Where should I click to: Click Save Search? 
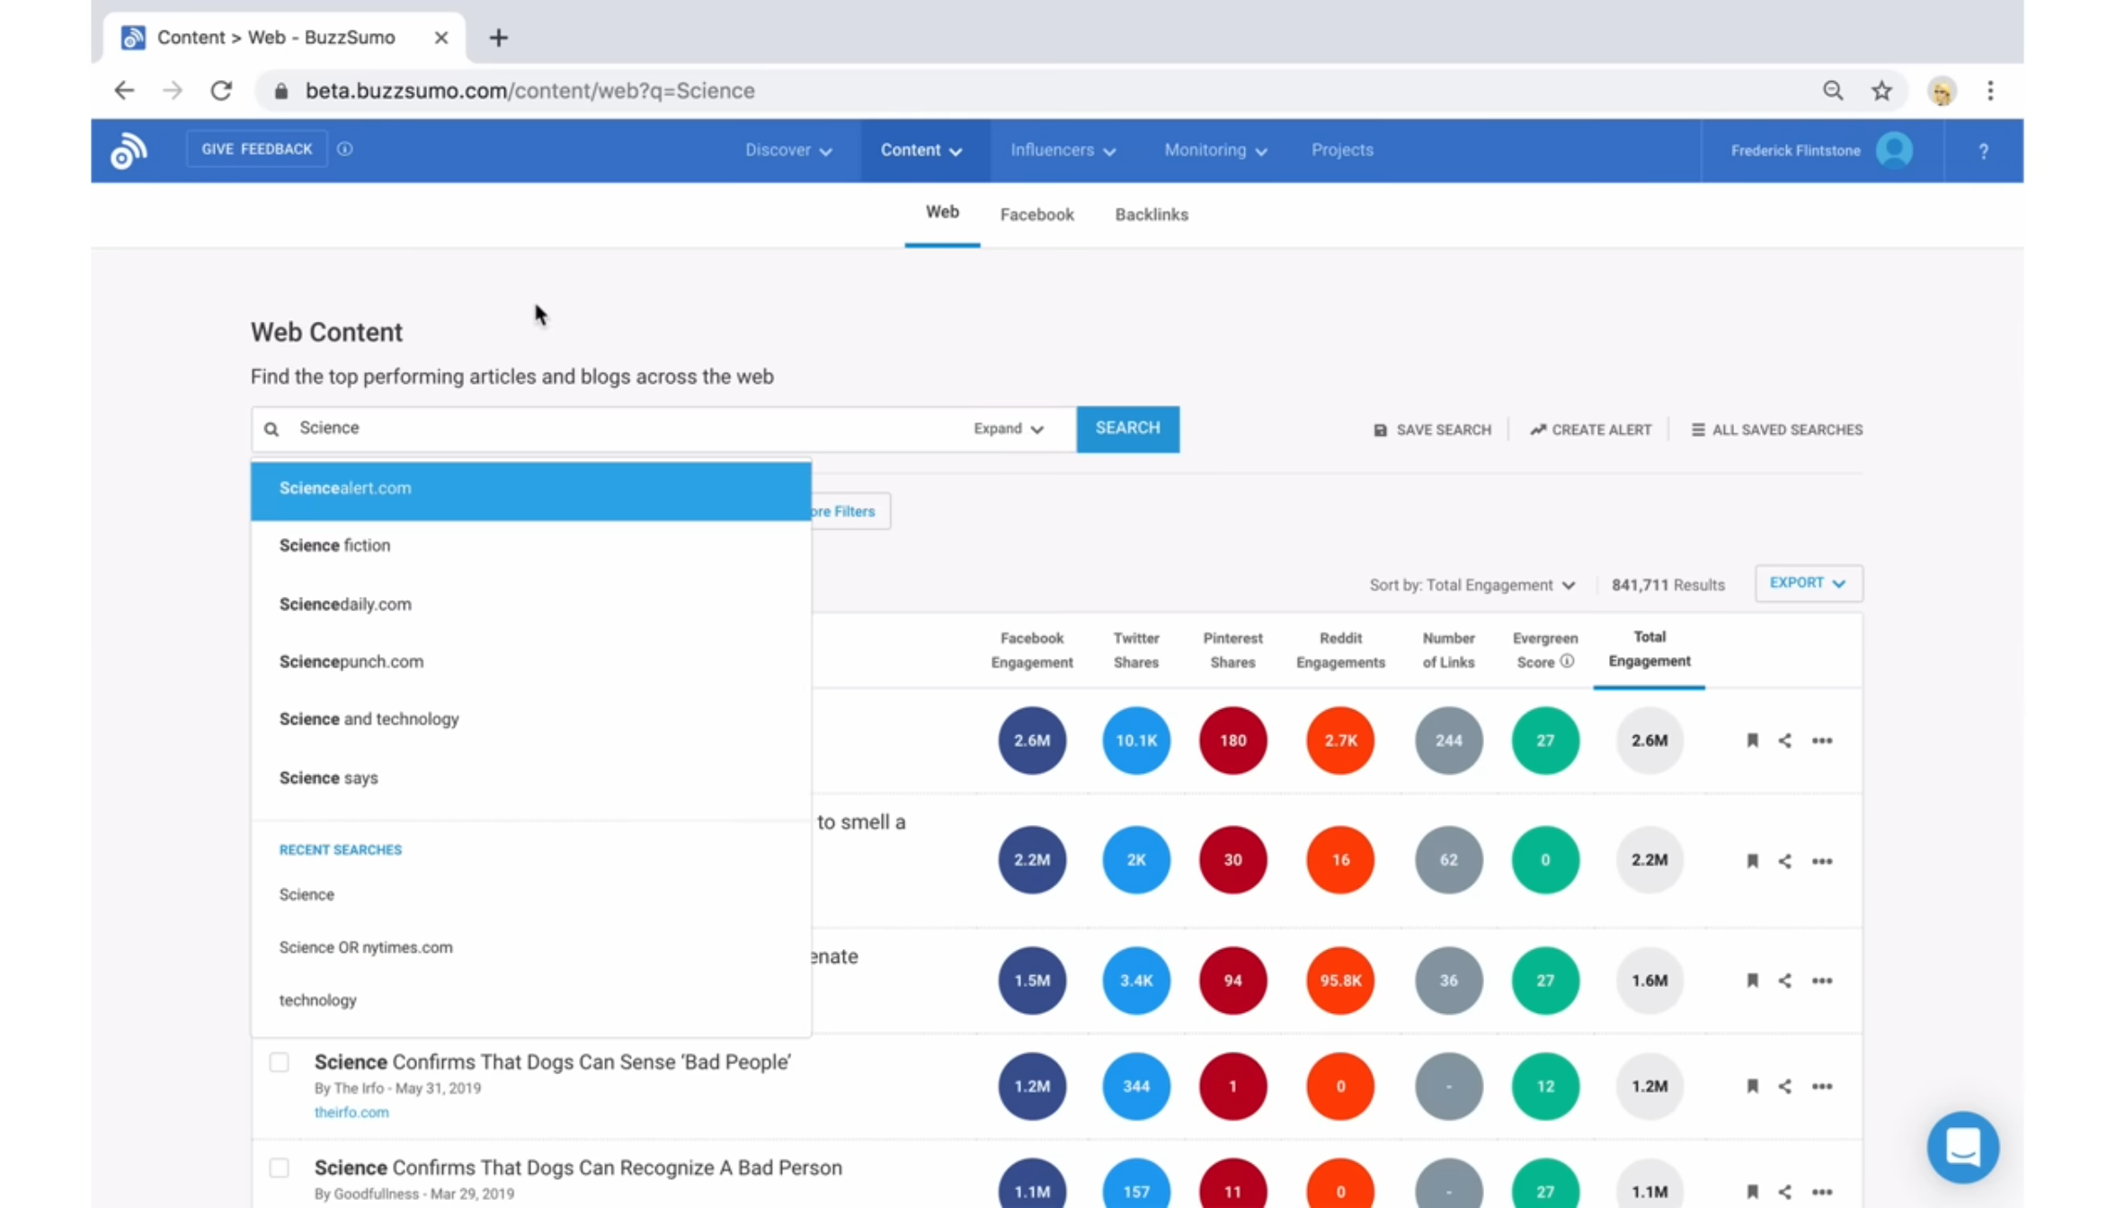[x=1432, y=430]
